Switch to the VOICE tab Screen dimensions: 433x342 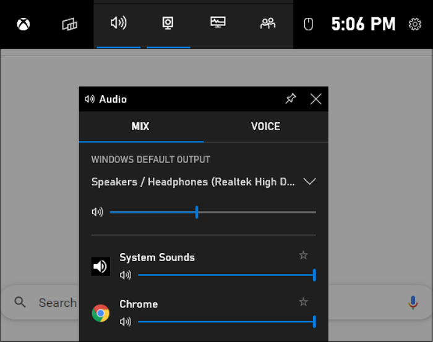[x=265, y=127]
